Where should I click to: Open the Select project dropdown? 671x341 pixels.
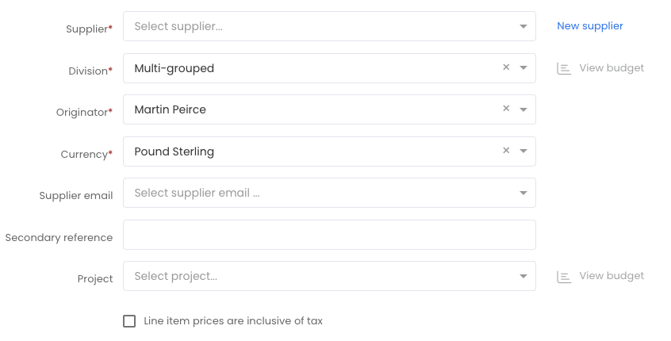(329, 276)
